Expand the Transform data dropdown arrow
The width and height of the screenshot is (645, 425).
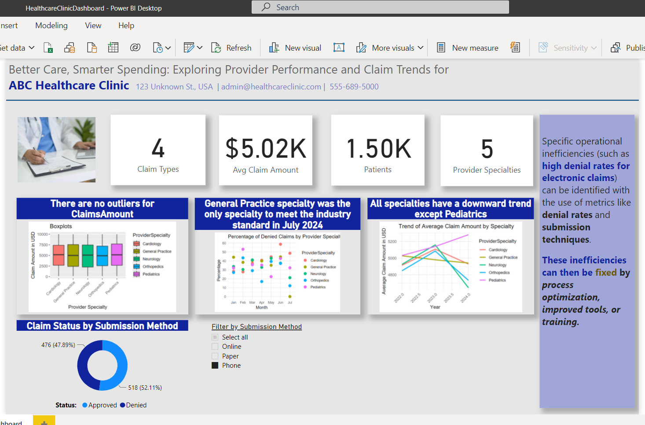point(200,48)
